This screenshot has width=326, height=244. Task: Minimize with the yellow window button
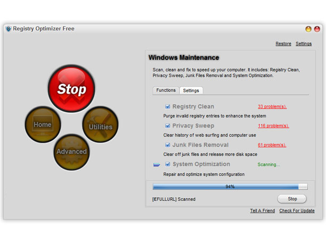point(308,29)
